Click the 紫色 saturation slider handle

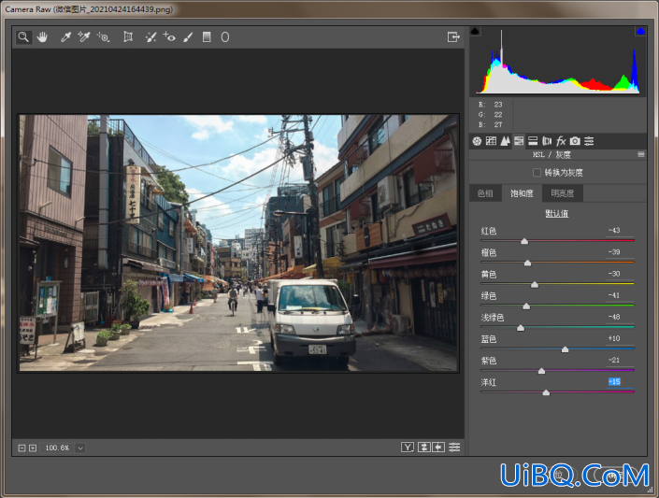coord(542,371)
